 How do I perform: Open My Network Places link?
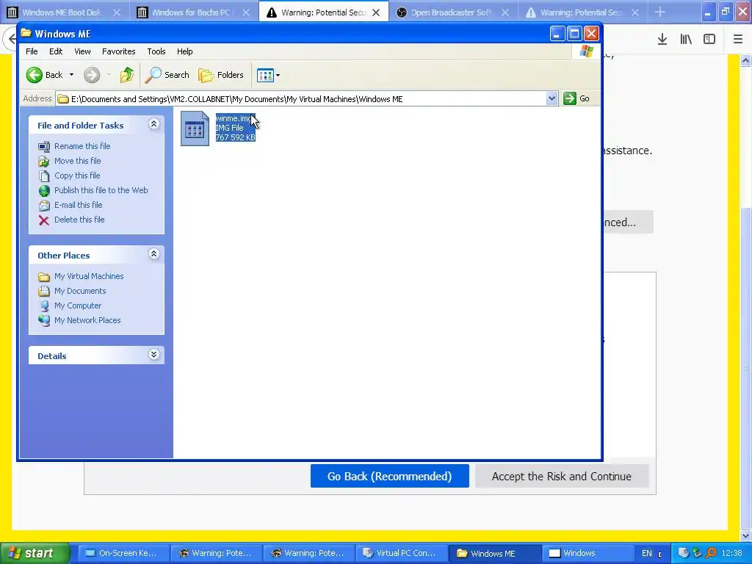pos(87,320)
